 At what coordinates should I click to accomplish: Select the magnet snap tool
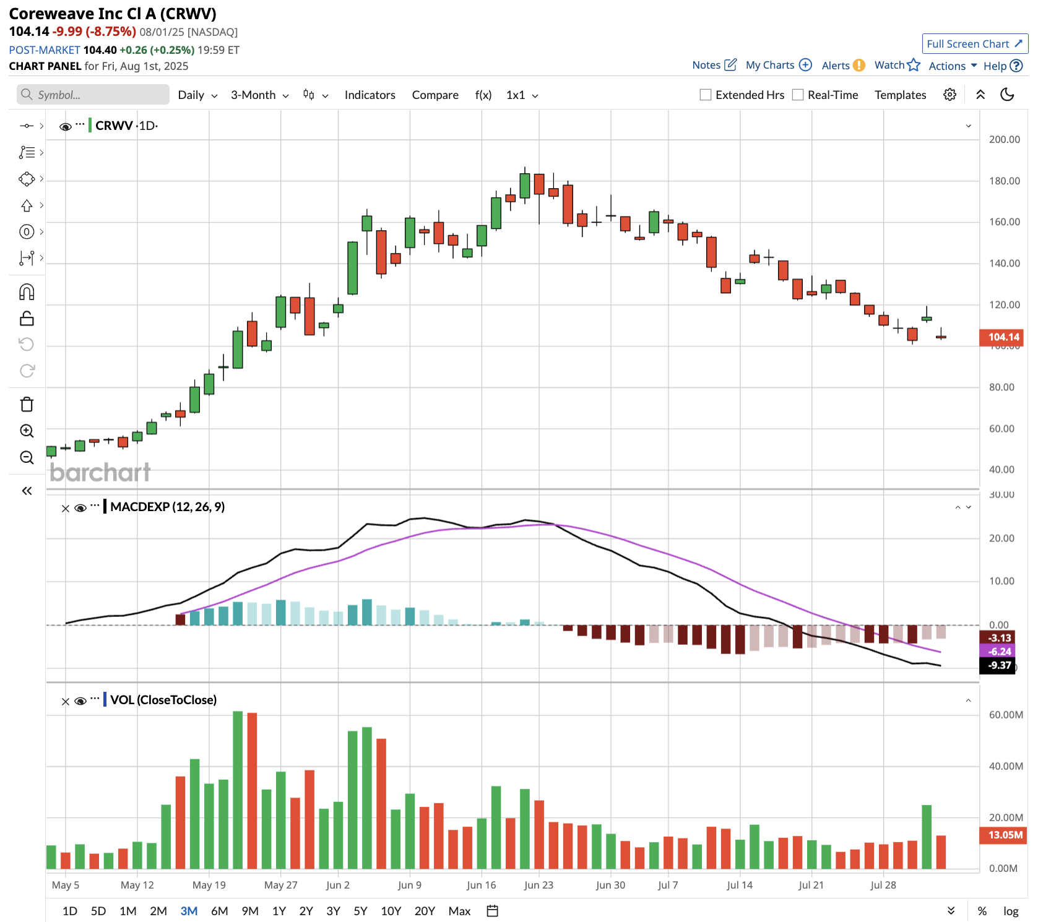pyautogui.click(x=27, y=291)
